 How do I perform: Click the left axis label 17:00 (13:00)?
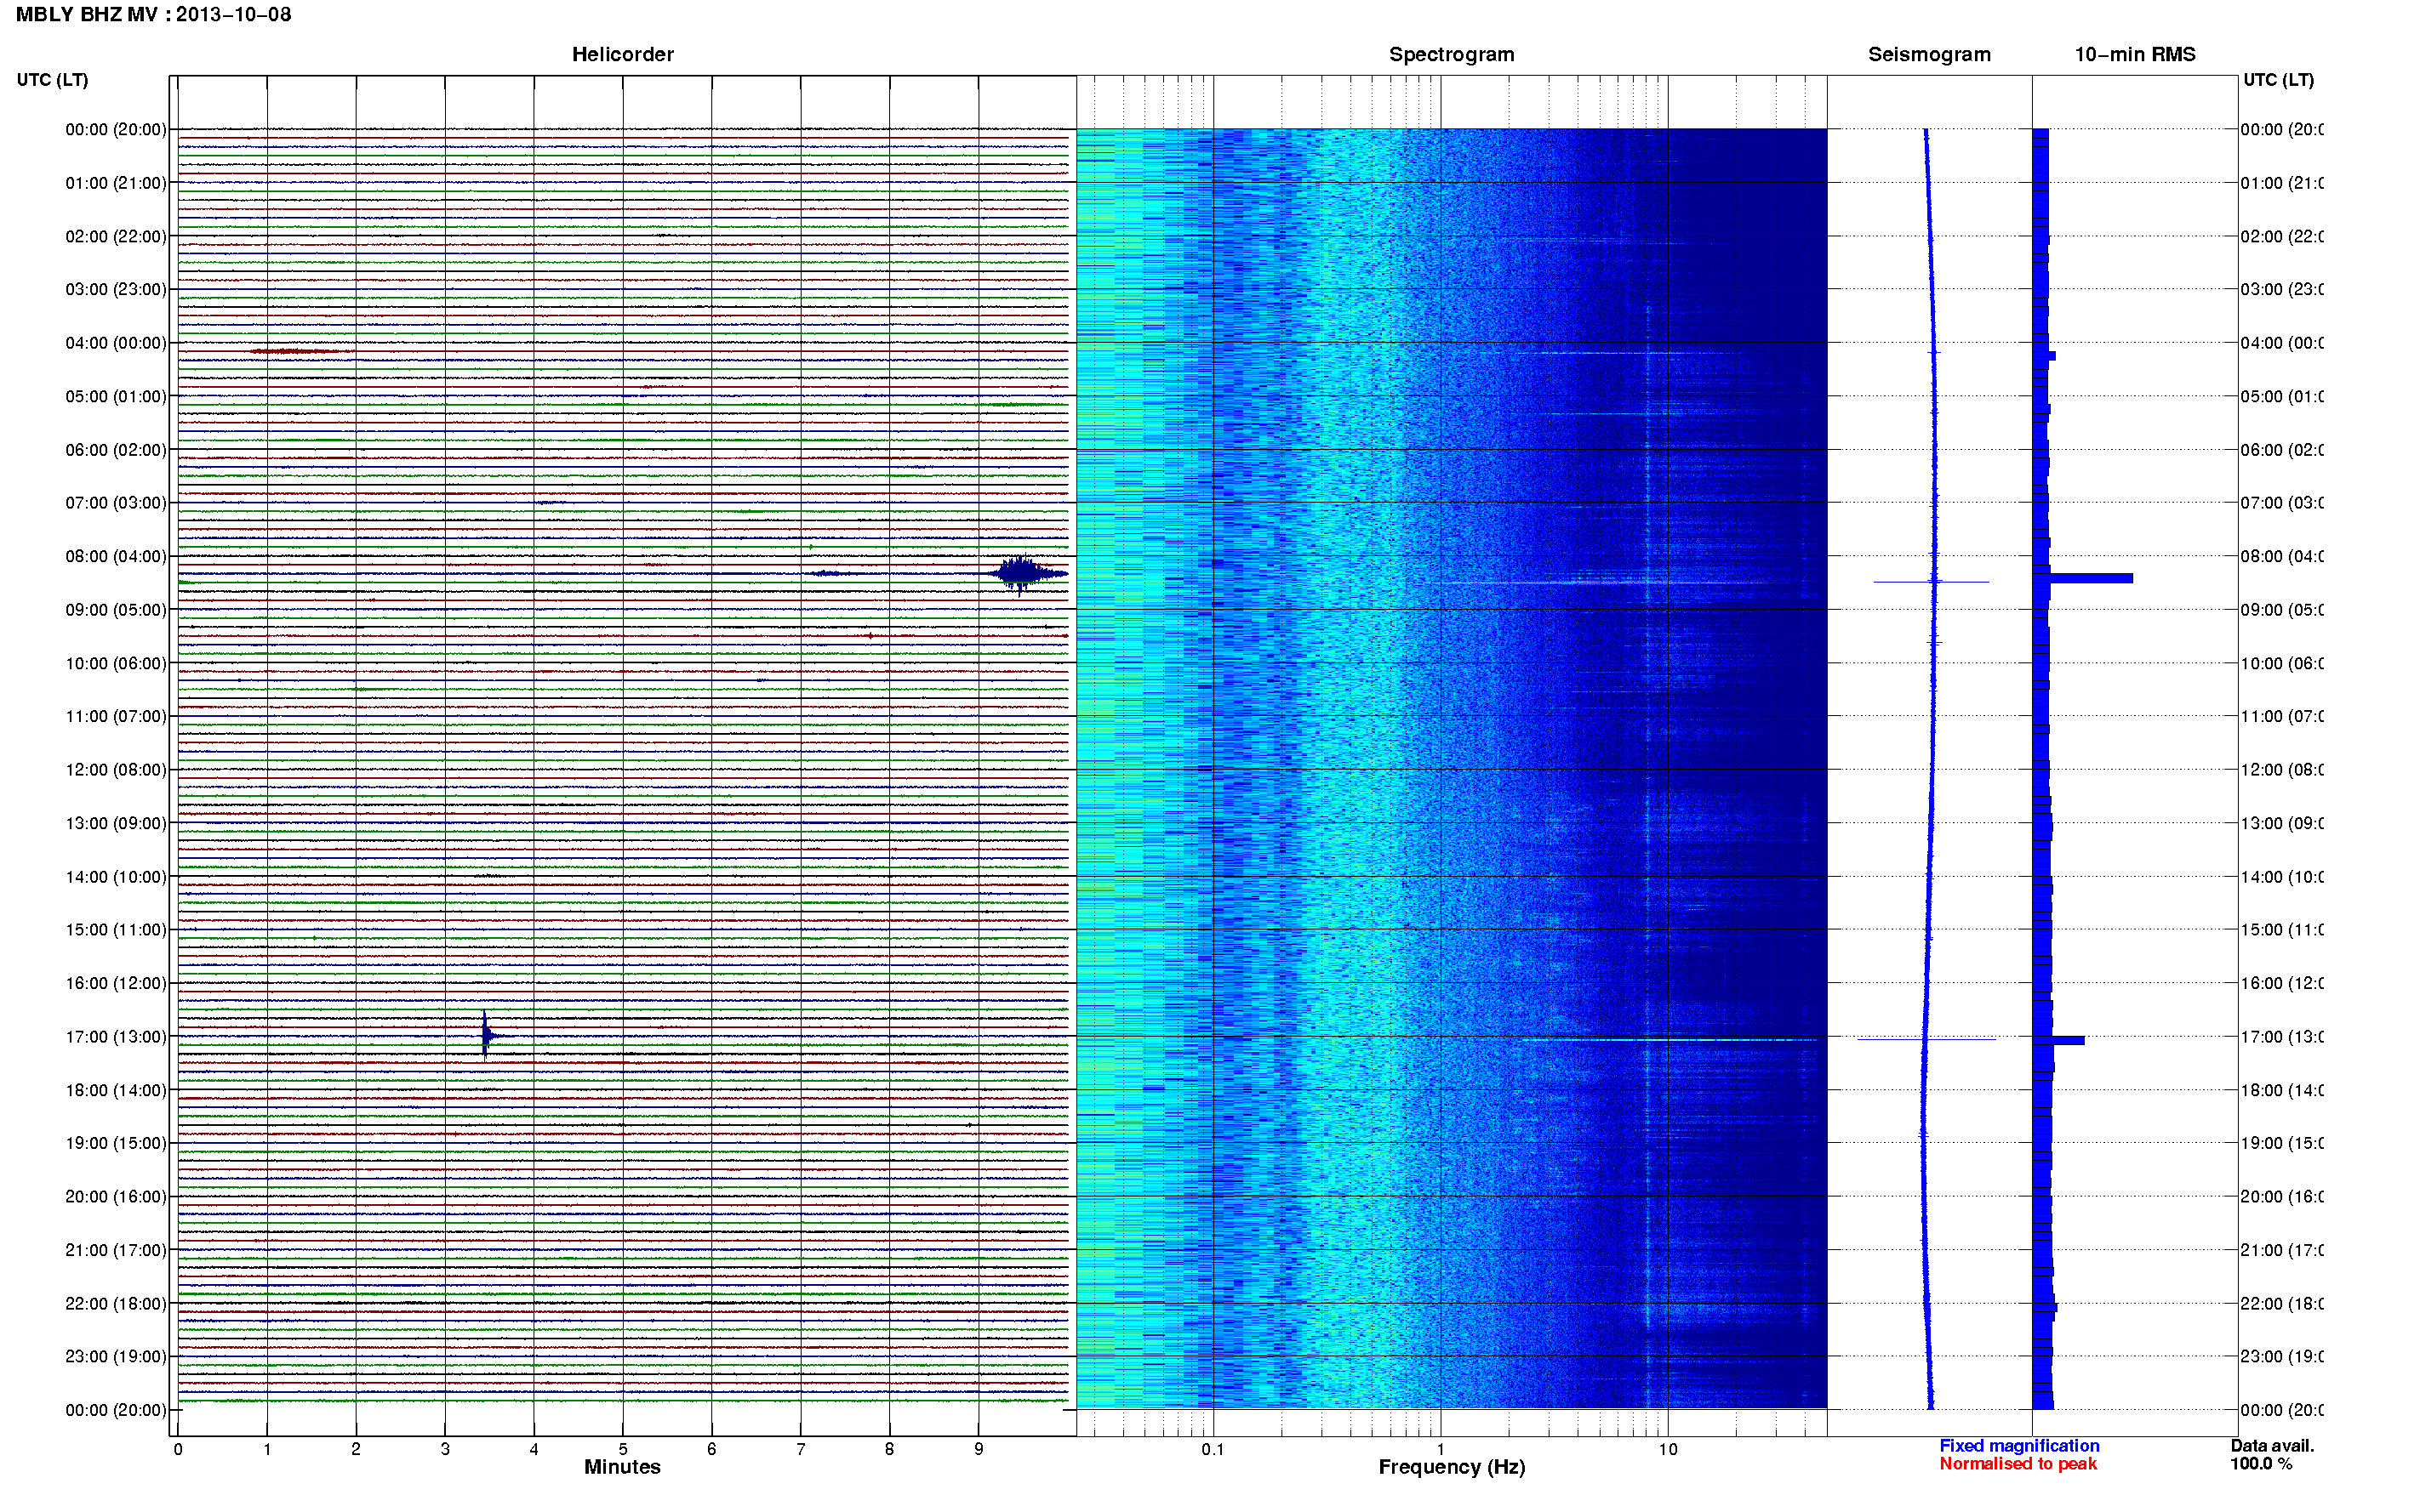point(115,1037)
